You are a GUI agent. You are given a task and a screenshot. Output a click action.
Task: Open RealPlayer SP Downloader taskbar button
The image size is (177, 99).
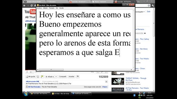pos(81,94)
